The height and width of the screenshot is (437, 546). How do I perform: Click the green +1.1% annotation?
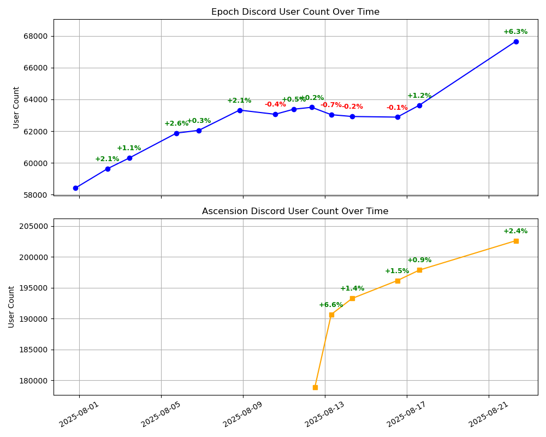click(129, 148)
